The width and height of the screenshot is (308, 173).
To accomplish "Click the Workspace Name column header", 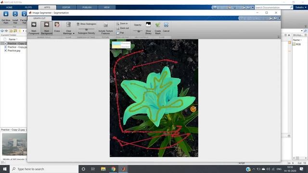I will [297, 40].
